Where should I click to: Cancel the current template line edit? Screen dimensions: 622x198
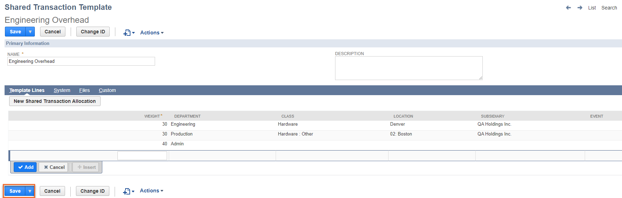[53, 167]
